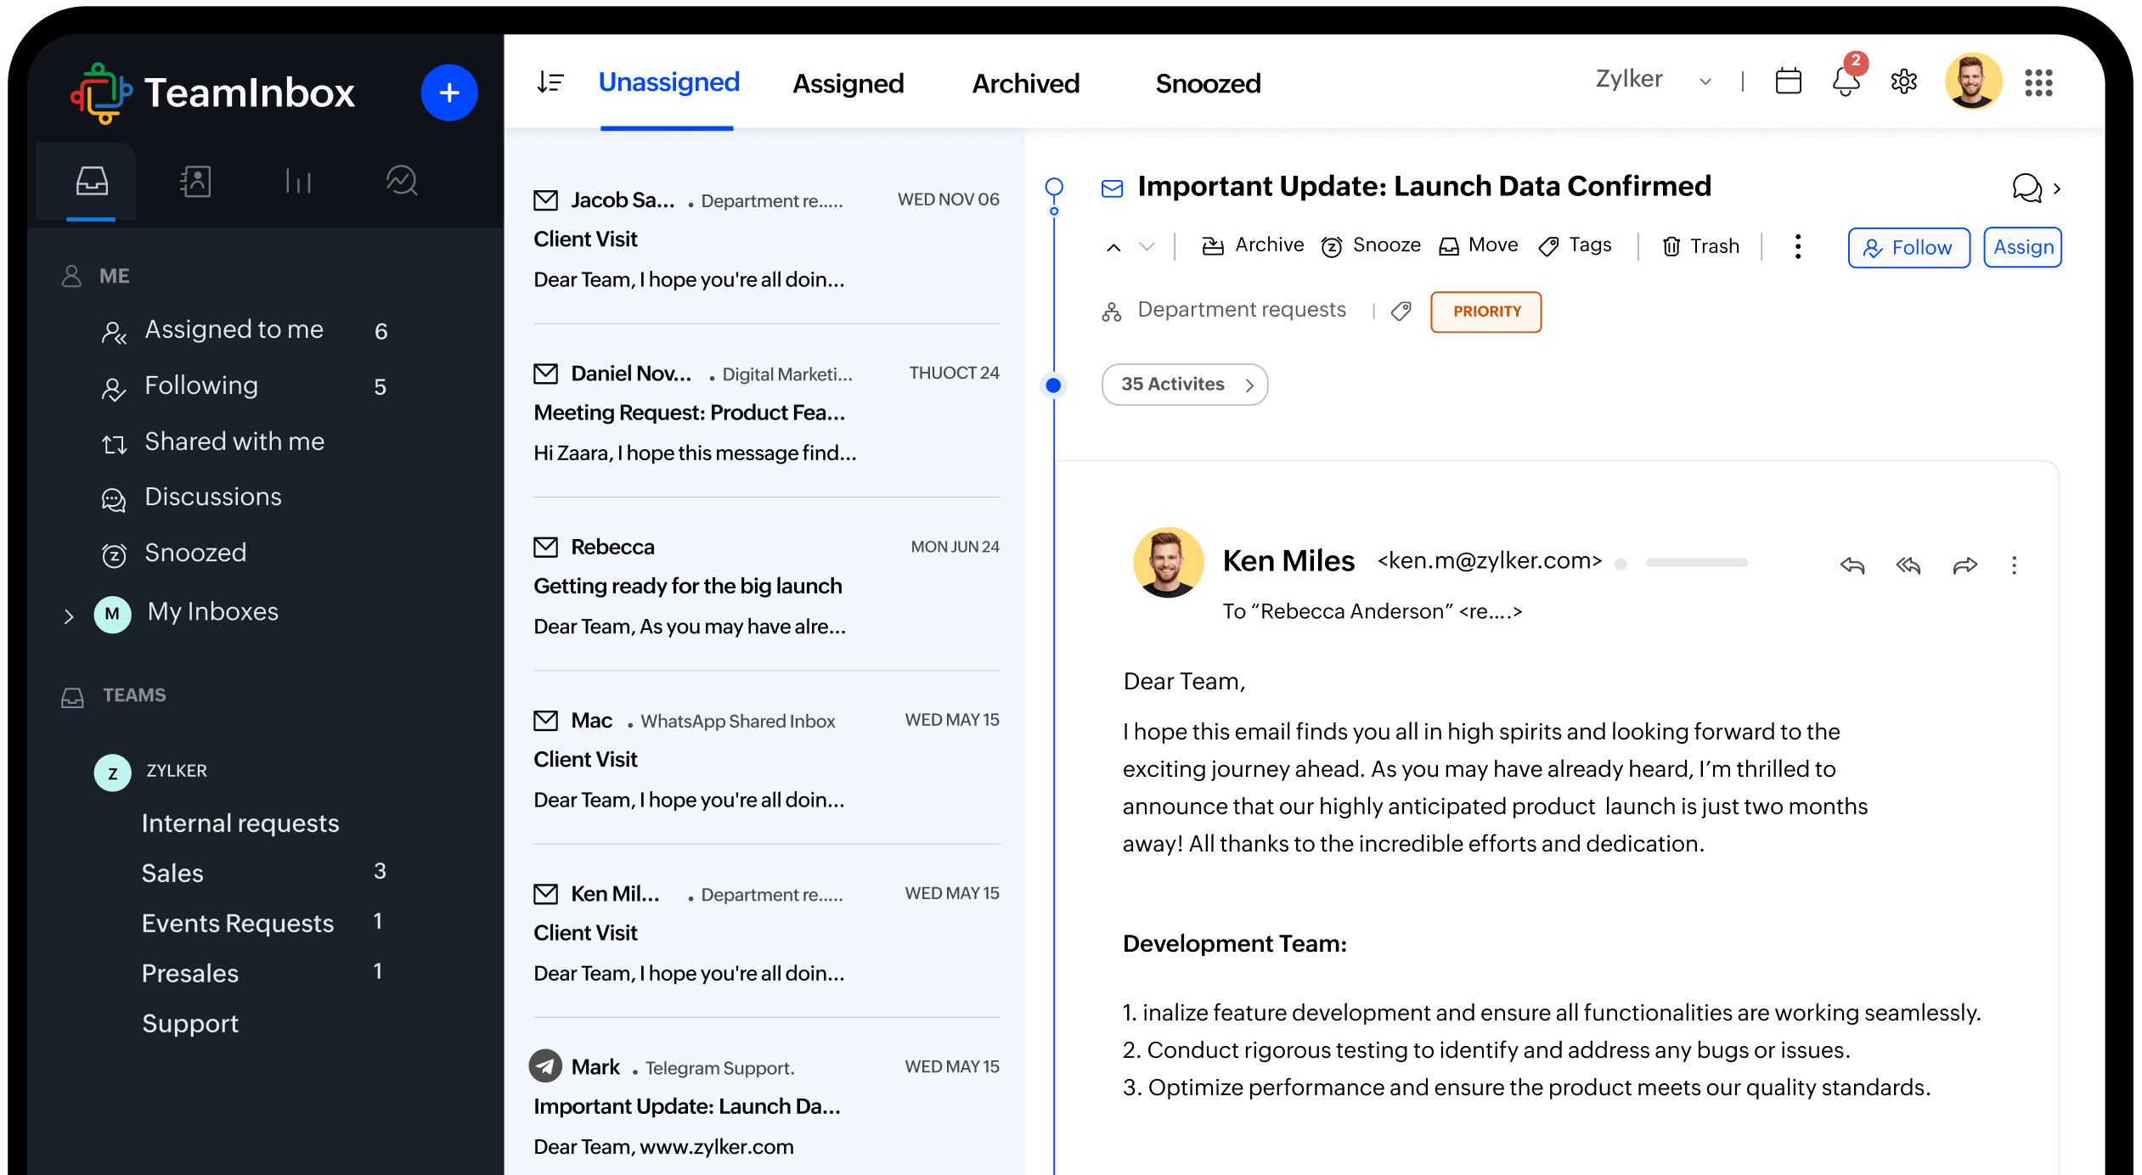2142x1175 pixels.
Task: Forward Ken Miles's email
Action: pyautogui.click(x=1964, y=565)
